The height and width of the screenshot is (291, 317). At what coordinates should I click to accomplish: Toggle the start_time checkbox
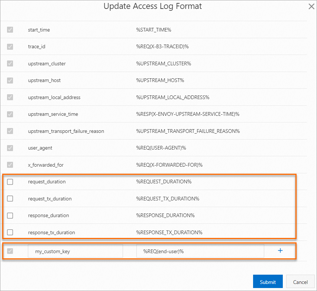click(x=10, y=30)
